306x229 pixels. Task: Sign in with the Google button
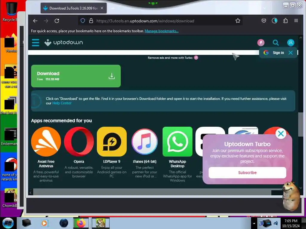pyautogui.click(x=273, y=52)
